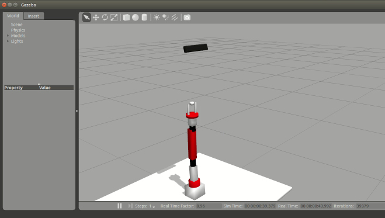Step the simulation forward once
This screenshot has width=385, height=218.
130,206
